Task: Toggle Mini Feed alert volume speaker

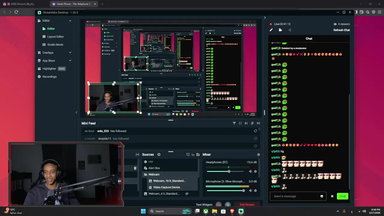Action: [x=258, y=123]
